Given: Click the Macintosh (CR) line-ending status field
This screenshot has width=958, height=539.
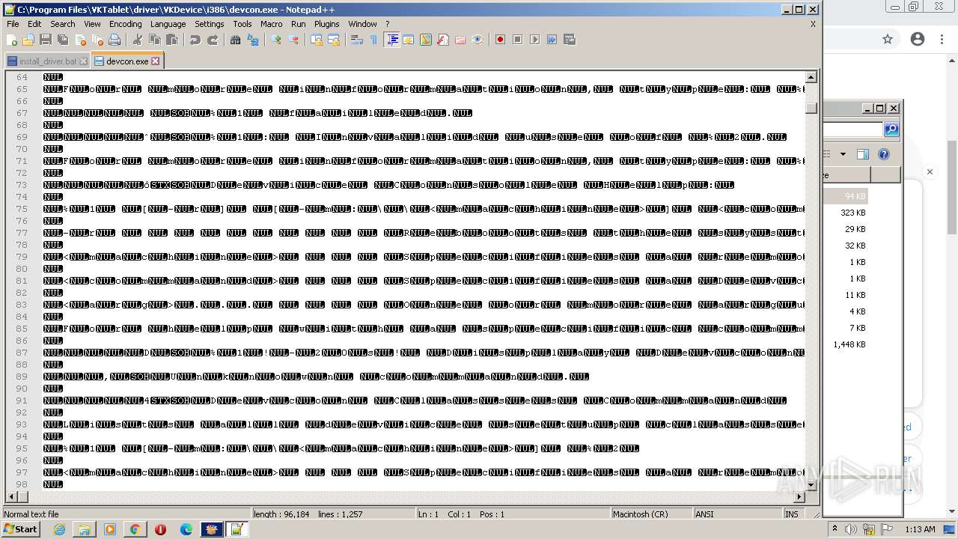Looking at the screenshot, I should pos(650,514).
